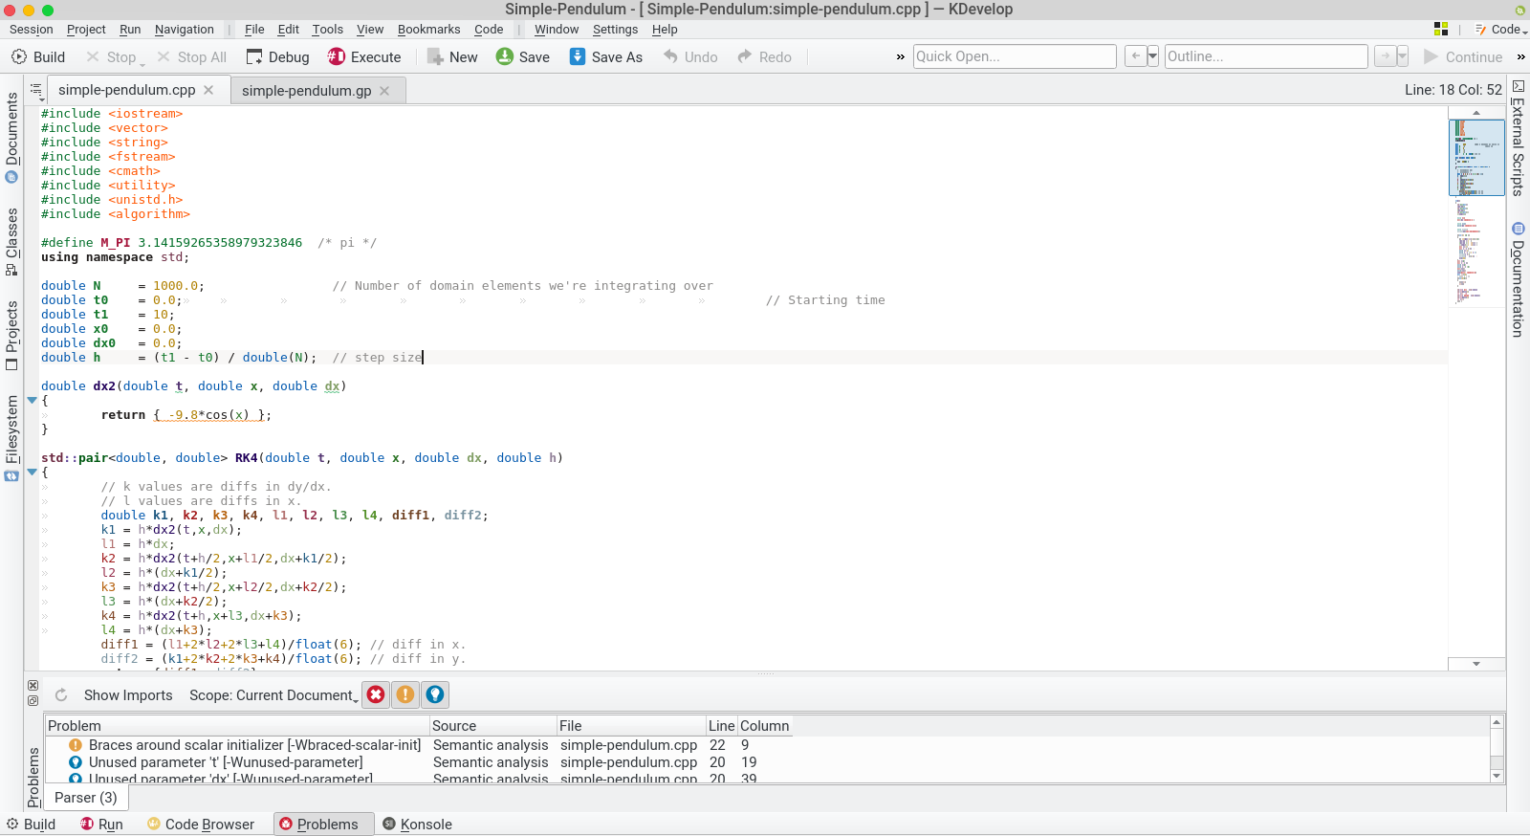Image resolution: width=1530 pixels, height=836 pixels.
Task: Open the Classes side panel
Action: [11, 241]
